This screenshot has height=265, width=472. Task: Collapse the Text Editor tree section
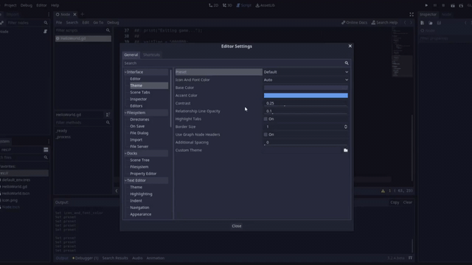click(125, 180)
